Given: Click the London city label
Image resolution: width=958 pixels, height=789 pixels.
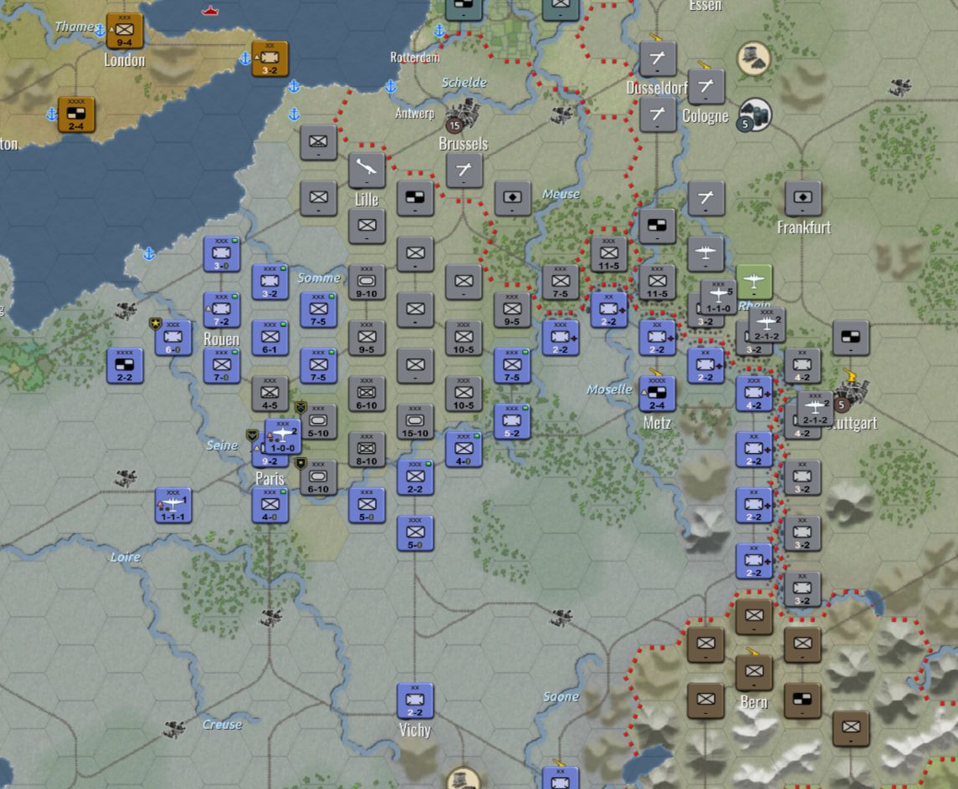Looking at the screenshot, I should (125, 60).
